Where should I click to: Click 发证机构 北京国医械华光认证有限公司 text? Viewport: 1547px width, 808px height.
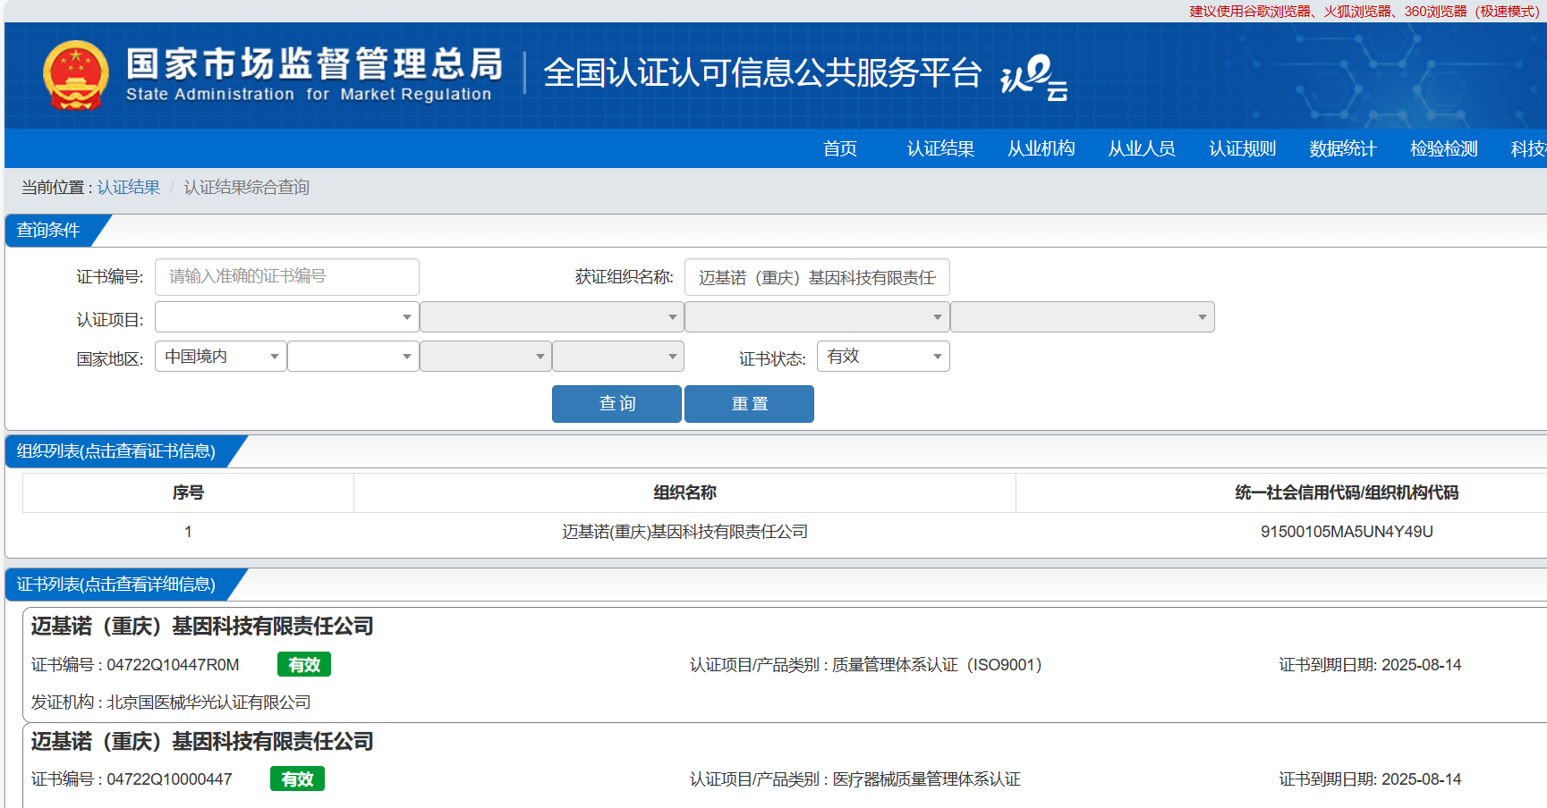171,703
